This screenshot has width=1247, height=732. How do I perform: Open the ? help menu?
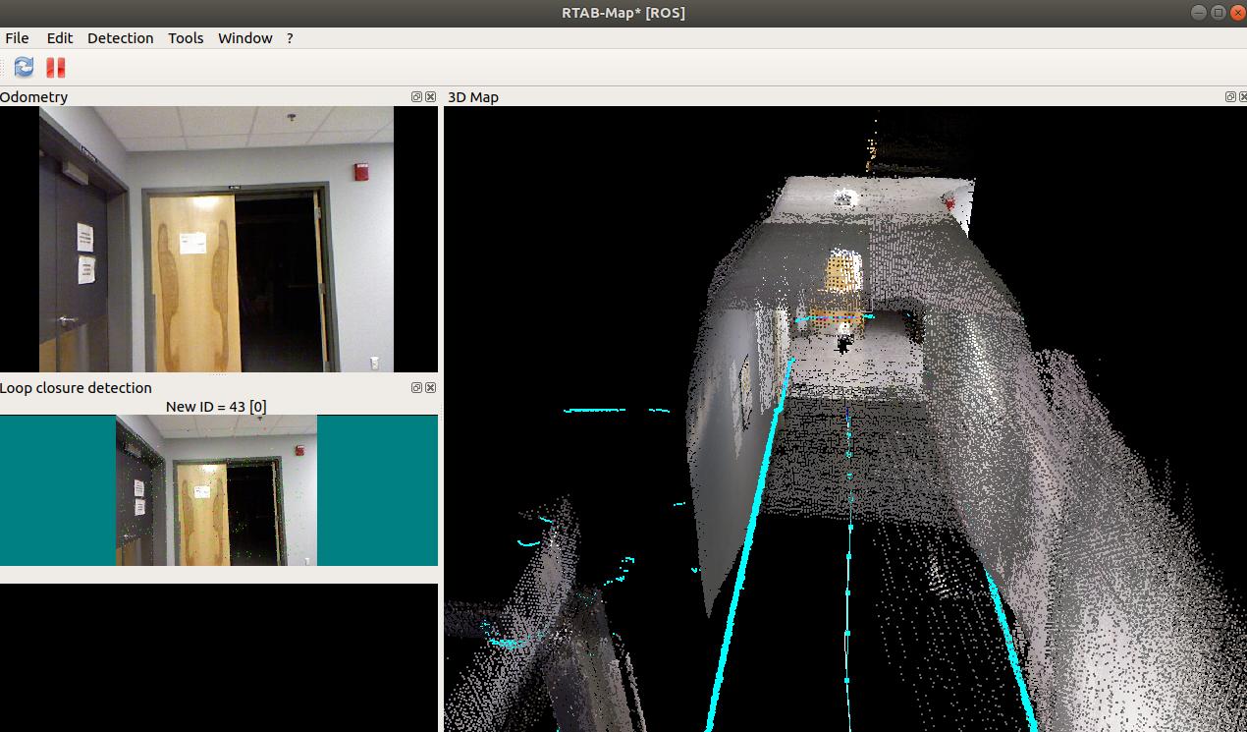click(x=290, y=38)
